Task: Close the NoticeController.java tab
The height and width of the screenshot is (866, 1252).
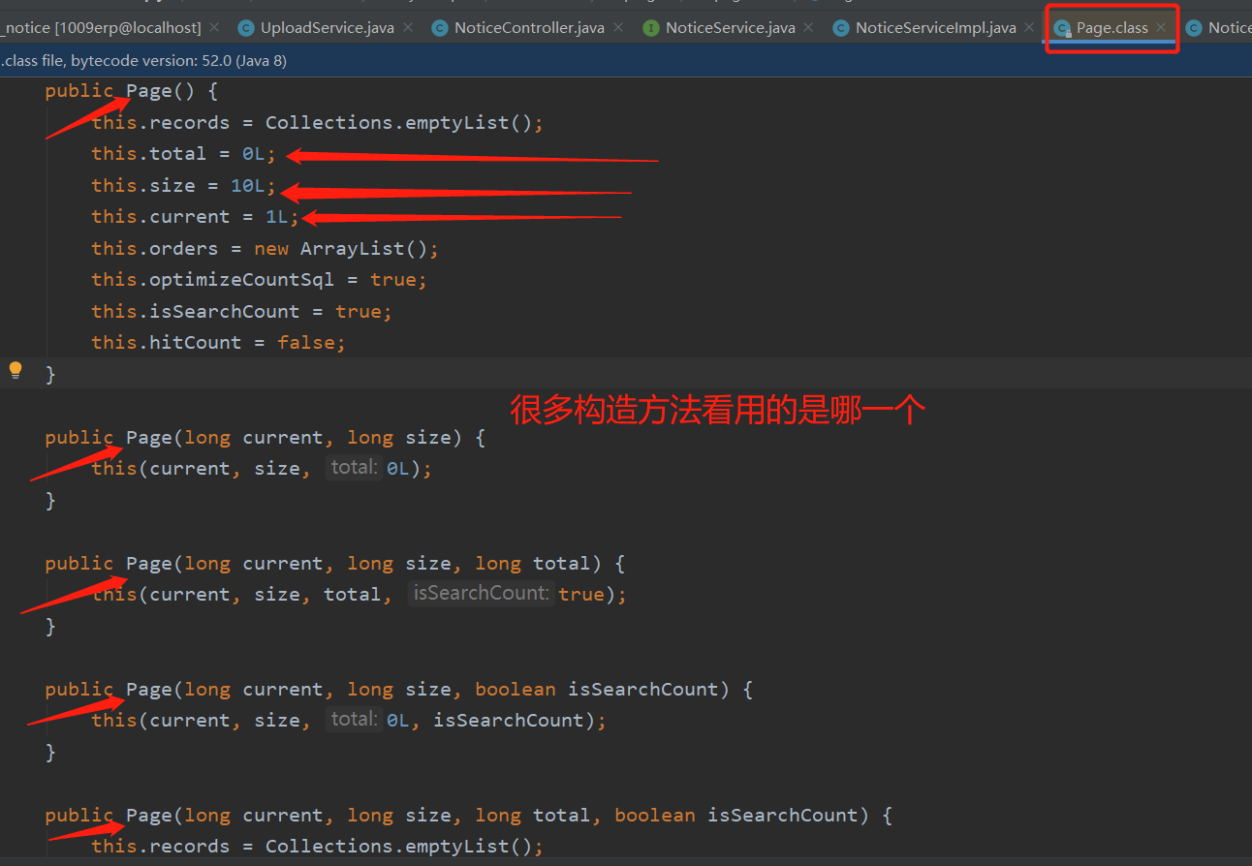Action: 618,28
